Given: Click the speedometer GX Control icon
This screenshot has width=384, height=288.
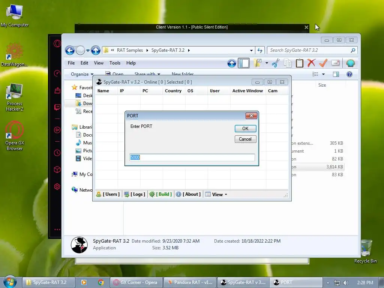Looking at the screenshot, I should [57, 73].
